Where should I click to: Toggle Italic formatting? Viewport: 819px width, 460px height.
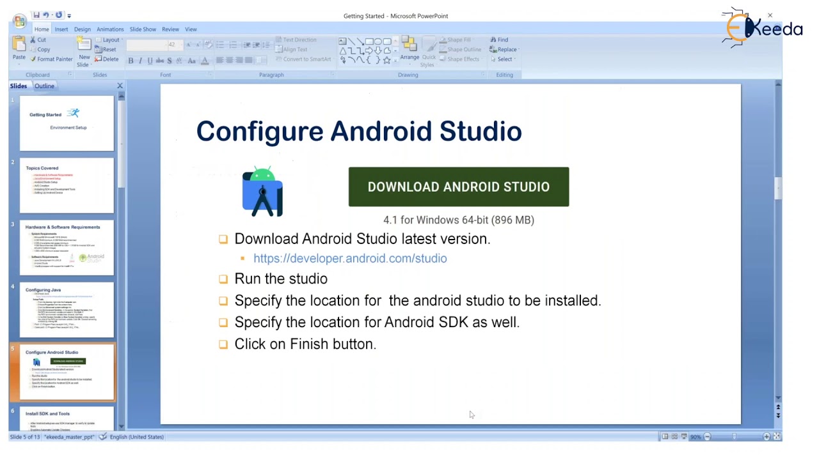[x=140, y=61]
